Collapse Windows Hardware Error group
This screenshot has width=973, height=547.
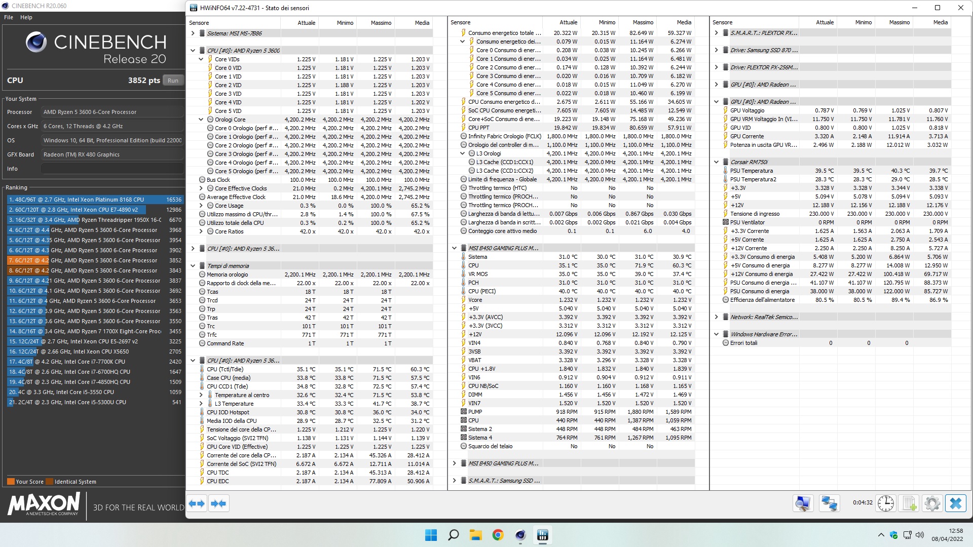(716, 334)
